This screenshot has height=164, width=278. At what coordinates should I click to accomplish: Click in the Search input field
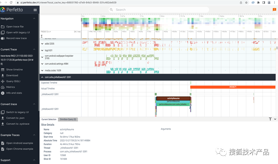[x=159, y=10]
